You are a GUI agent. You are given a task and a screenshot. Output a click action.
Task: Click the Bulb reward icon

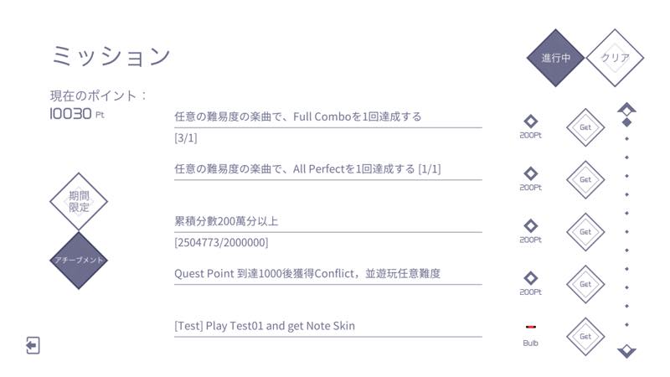pyautogui.click(x=531, y=327)
